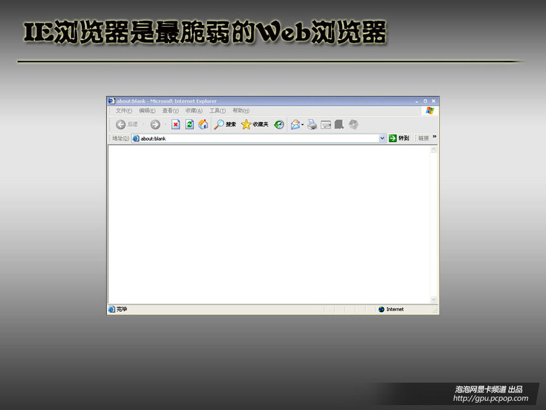Click the http://gpu.pcpop.com footer text
The width and height of the screenshot is (546, 410).
pos(491,398)
